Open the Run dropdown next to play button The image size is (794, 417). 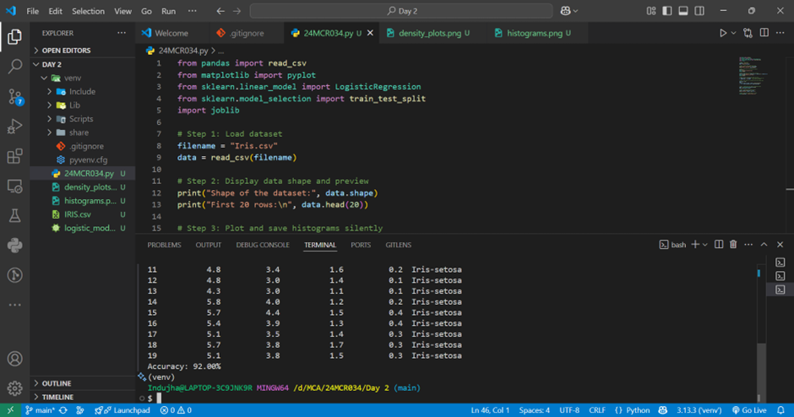tap(733, 33)
